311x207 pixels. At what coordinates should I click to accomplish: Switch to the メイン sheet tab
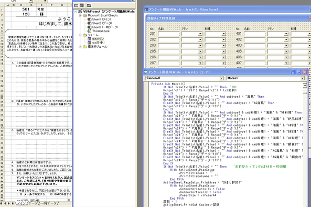(x=22, y=203)
